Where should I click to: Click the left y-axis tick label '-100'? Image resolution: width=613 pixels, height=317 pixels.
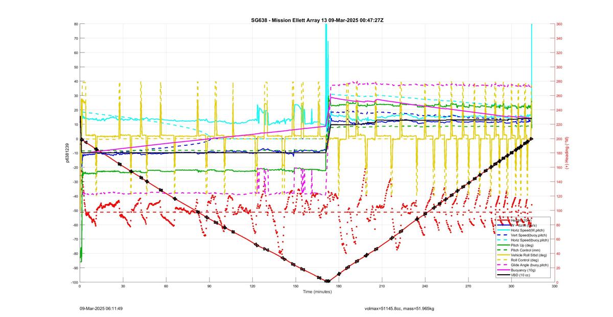pyautogui.click(x=74, y=282)
